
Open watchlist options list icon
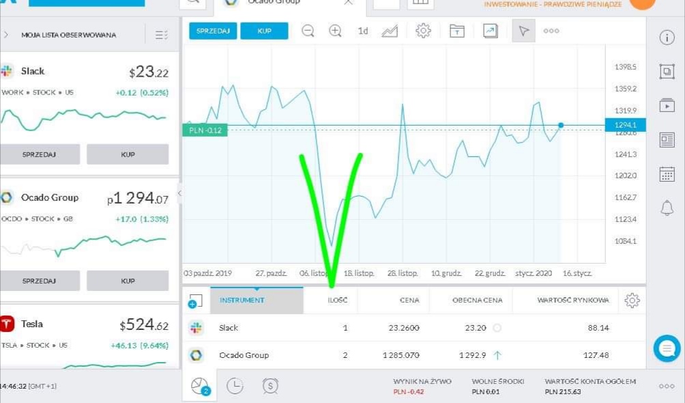pyautogui.click(x=161, y=35)
